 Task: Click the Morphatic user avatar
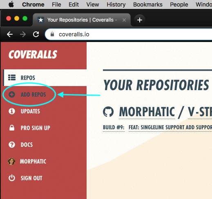pos(11,161)
